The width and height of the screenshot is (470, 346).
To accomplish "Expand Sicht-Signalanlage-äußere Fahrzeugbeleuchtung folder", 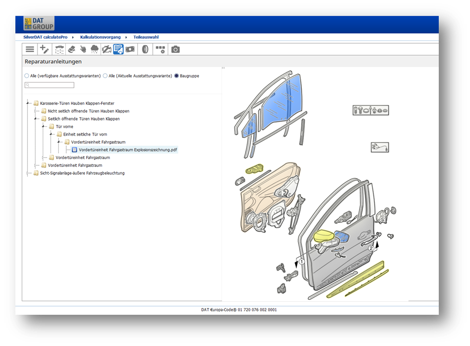I will [x=28, y=173].
